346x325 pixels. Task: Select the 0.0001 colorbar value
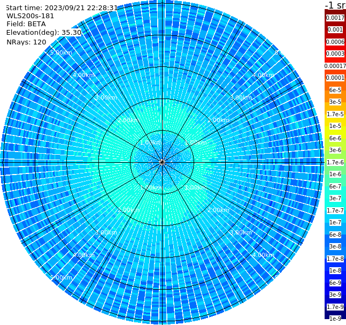(x=335, y=78)
